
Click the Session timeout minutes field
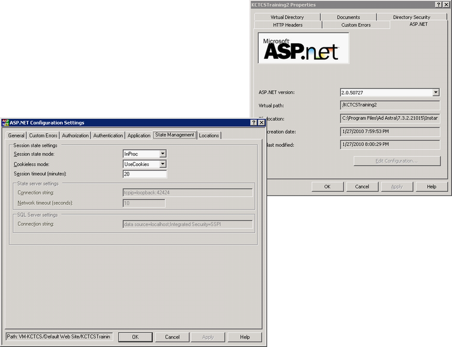click(144, 174)
